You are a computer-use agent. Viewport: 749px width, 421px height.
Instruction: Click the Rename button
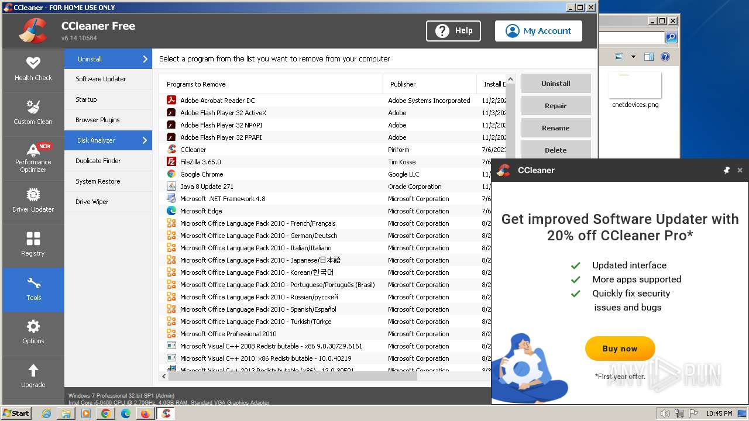click(556, 128)
